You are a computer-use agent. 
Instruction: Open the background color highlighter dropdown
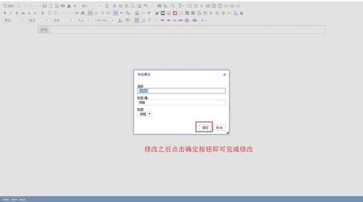(129, 20)
